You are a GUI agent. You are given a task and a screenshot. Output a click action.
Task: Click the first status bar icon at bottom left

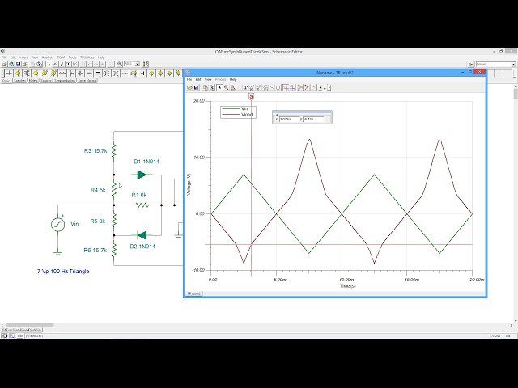pyautogui.click(x=4, y=336)
